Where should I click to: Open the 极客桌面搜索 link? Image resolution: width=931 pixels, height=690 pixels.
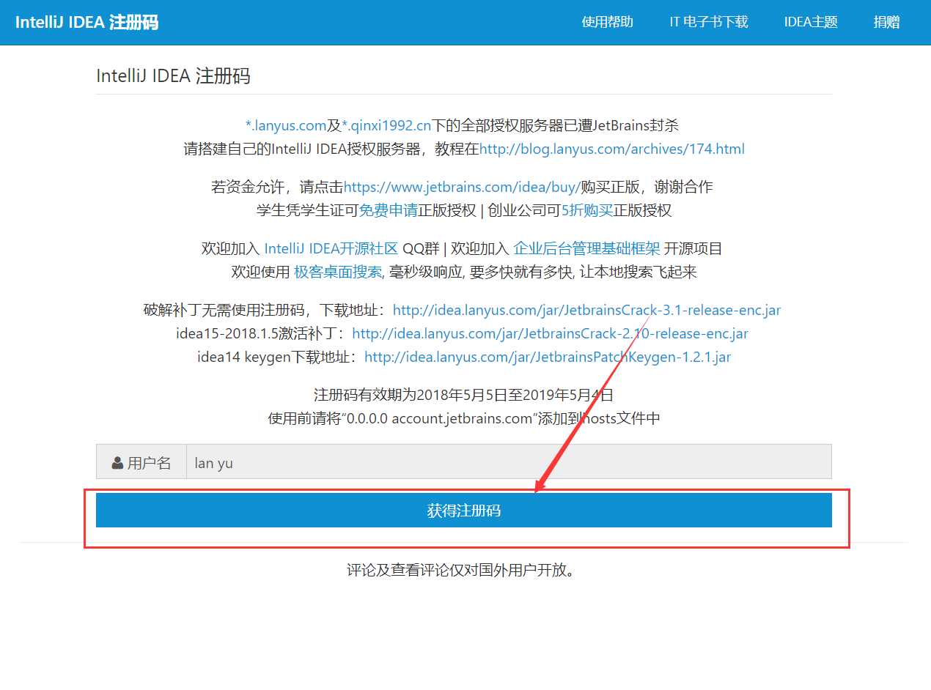[338, 272]
